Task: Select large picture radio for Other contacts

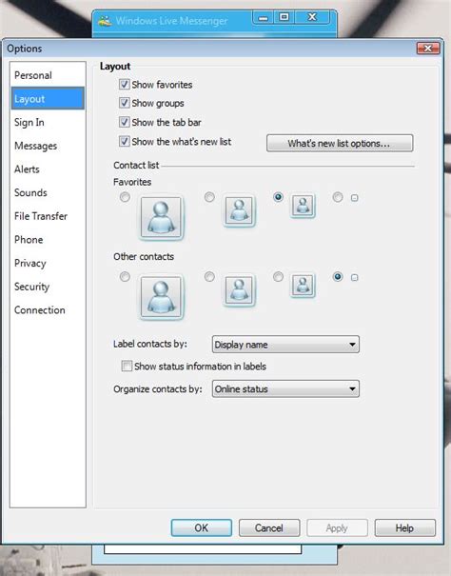Action: coord(125,277)
